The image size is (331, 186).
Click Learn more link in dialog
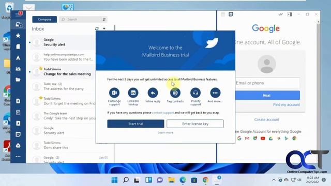coord(165,133)
